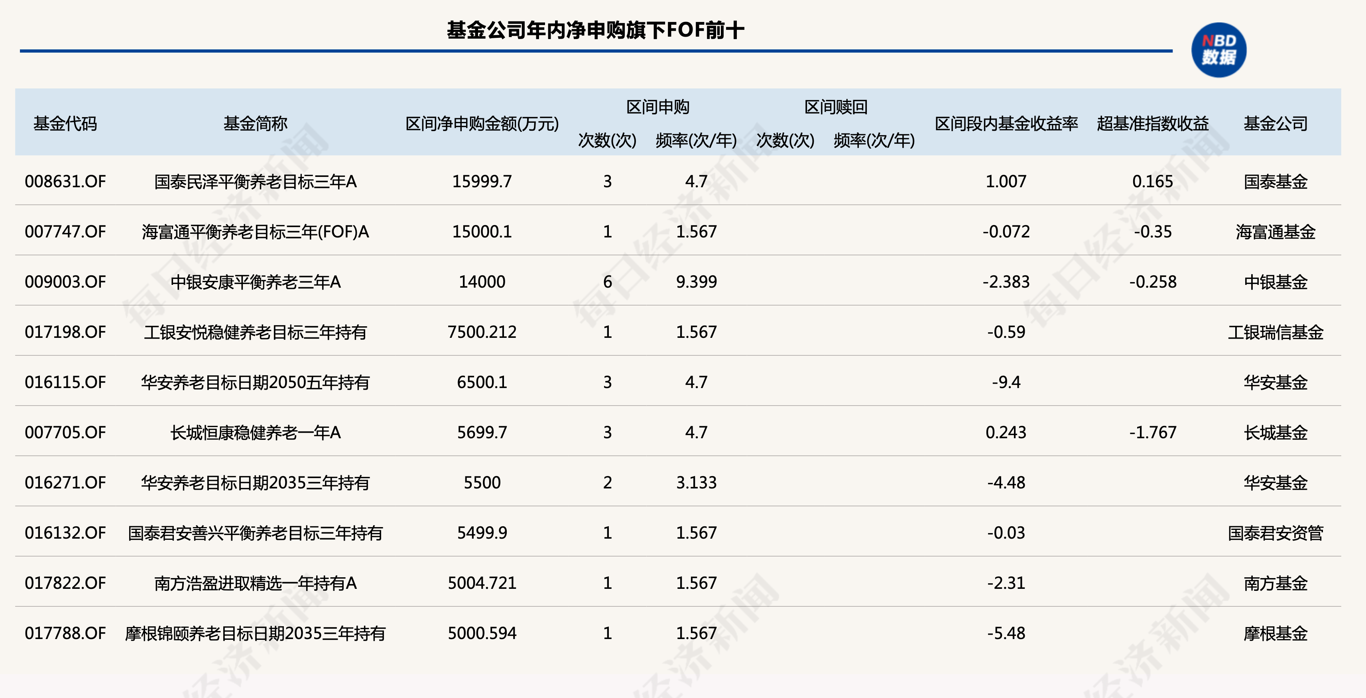The image size is (1366, 698).
Task: Select the 中银安康平衡养老三年A row name
Action: tap(255, 282)
